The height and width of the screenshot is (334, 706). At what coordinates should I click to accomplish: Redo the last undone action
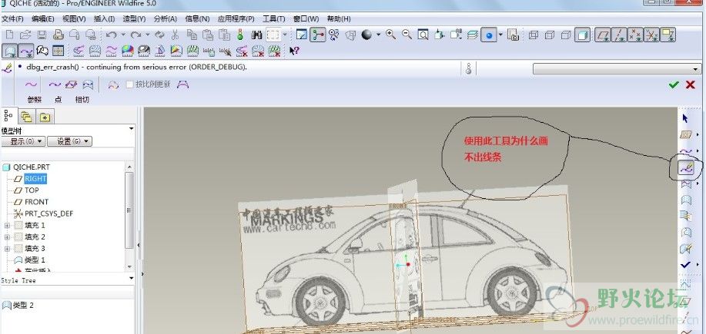click(136, 35)
